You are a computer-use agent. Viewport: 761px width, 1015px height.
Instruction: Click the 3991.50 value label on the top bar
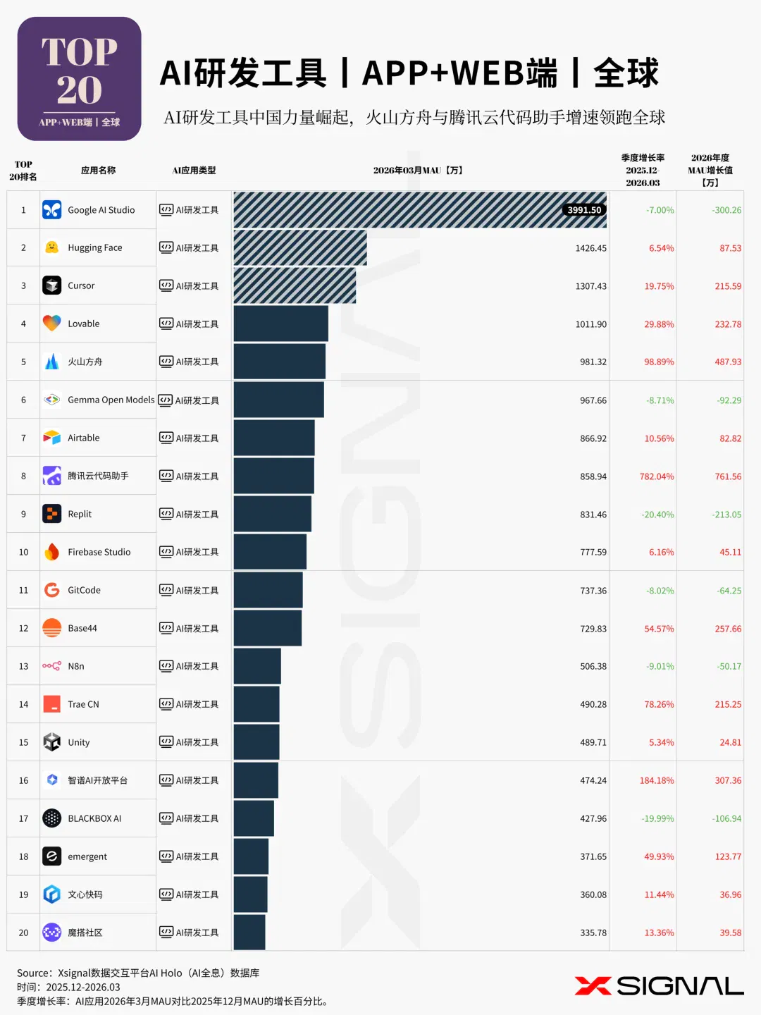(584, 210)
